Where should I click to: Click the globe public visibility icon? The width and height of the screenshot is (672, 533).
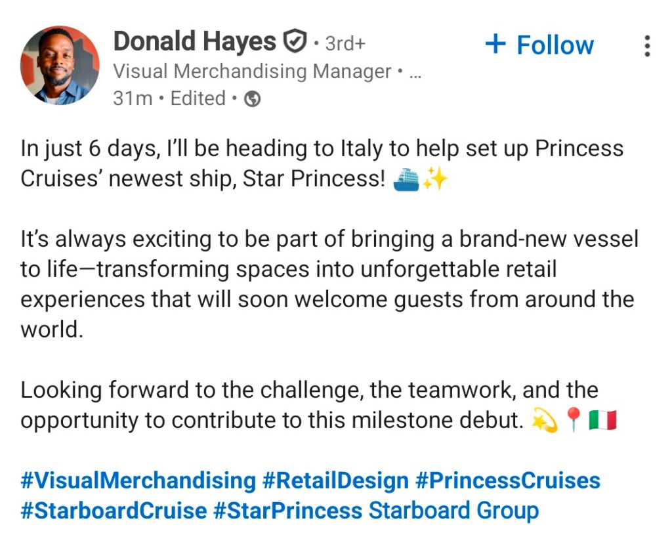252,99
